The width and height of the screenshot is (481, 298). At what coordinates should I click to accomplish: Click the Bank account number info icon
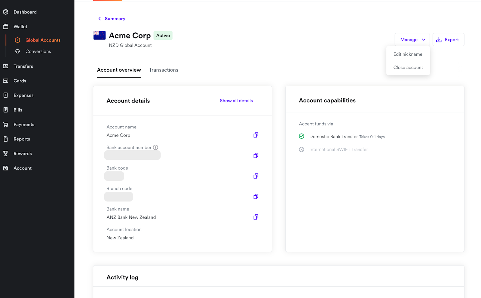coord(155,147)
